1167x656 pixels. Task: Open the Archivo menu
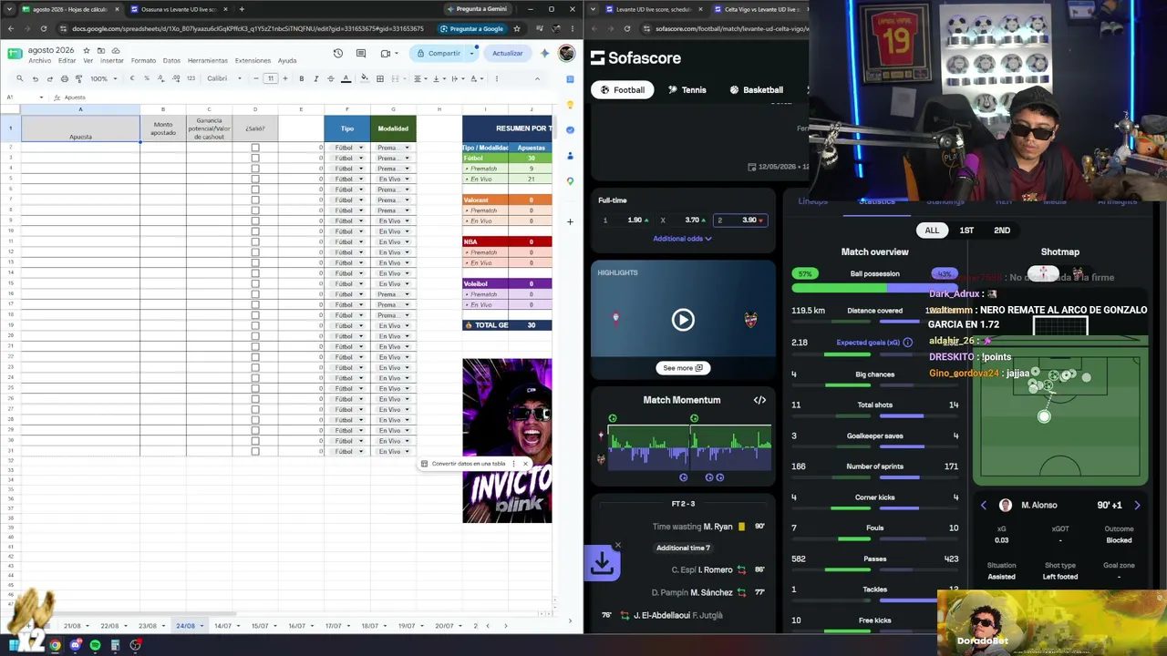pyautogui.click(x=40, y=61)
